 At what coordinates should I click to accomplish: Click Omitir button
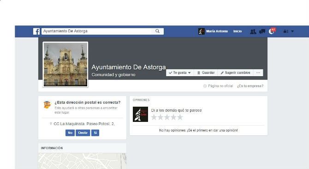[x=83, y=133]
